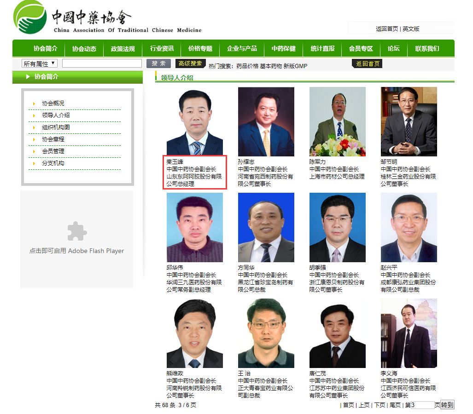Click the orange bullet next to 协会概况

(34, 103)
